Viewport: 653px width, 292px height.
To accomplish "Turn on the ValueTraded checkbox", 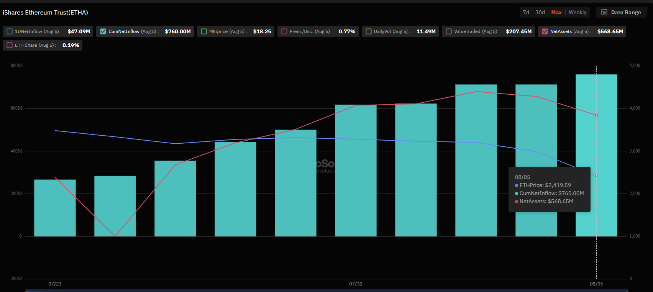I will pos(449,31).
